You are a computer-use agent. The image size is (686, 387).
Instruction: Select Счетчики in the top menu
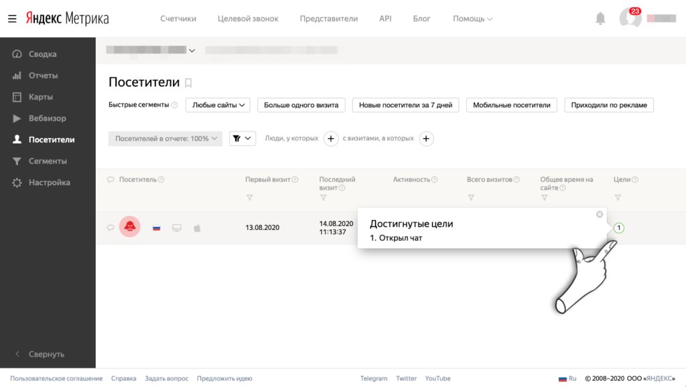(179, 19)
